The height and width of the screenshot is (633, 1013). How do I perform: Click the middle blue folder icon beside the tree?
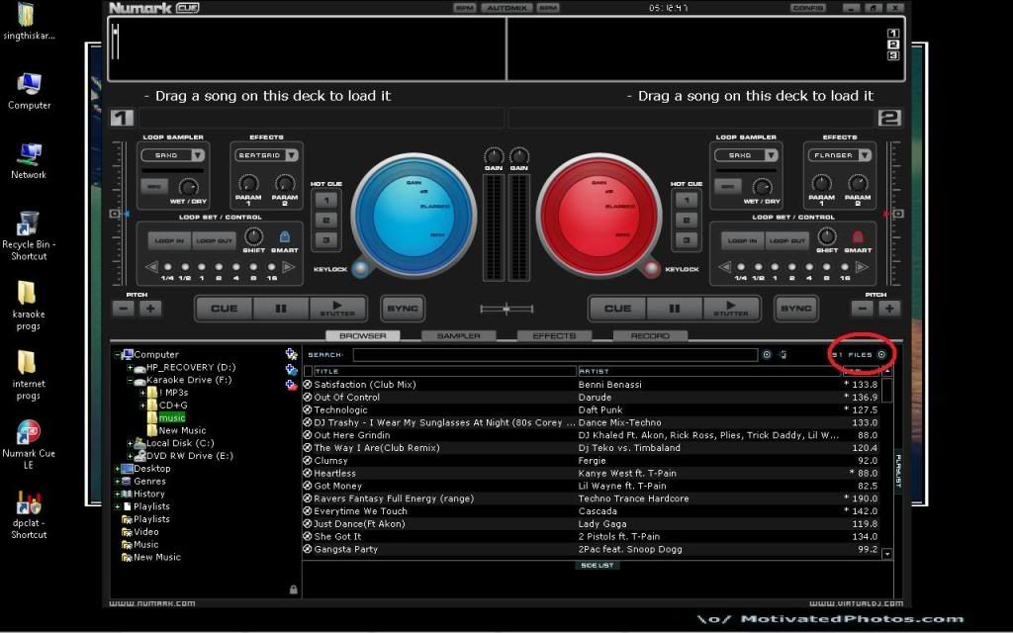(292, 370)
